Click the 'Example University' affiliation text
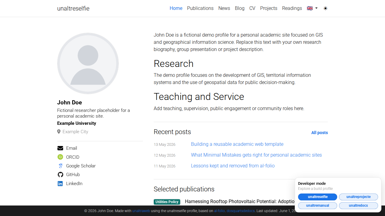 click(x=77, y=123)
